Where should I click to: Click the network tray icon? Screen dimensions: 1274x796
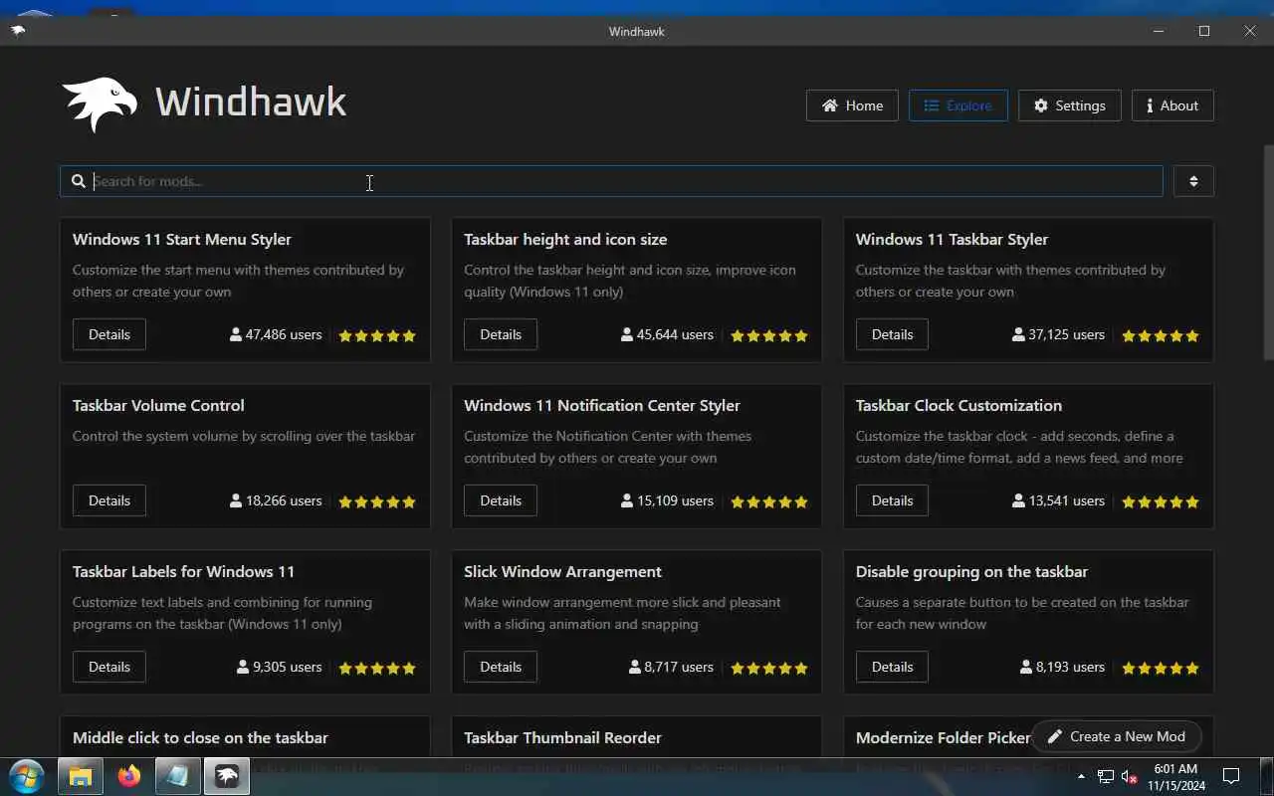tap(1106, 776)
